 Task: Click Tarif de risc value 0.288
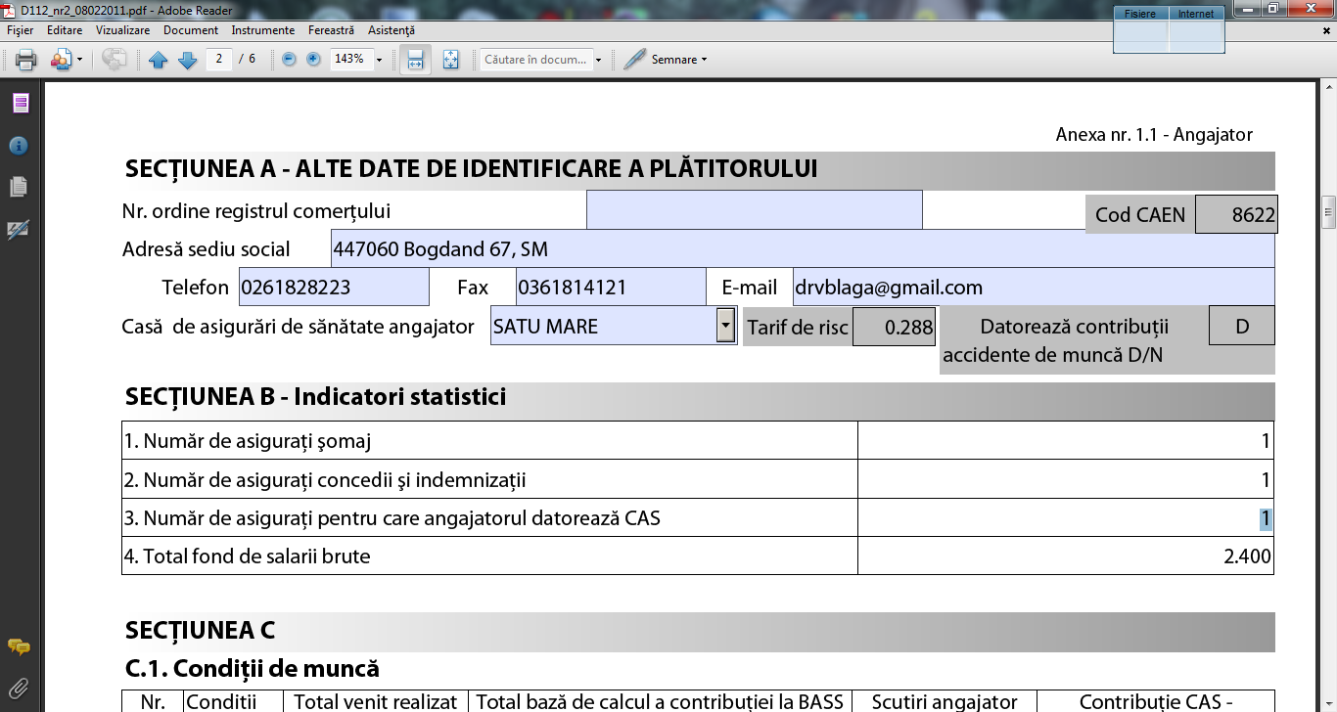click(895, 327)
